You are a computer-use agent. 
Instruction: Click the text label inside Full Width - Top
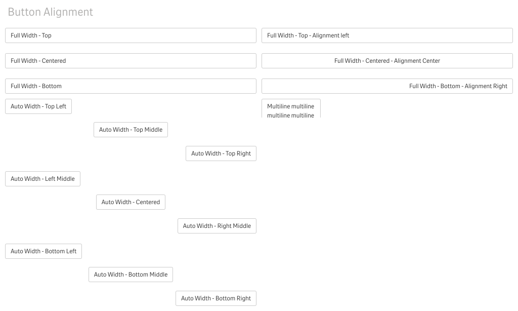click(x=31, y=35)
